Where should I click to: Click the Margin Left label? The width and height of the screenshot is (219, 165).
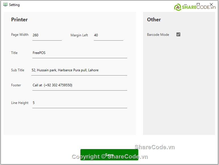click(79, 35)
